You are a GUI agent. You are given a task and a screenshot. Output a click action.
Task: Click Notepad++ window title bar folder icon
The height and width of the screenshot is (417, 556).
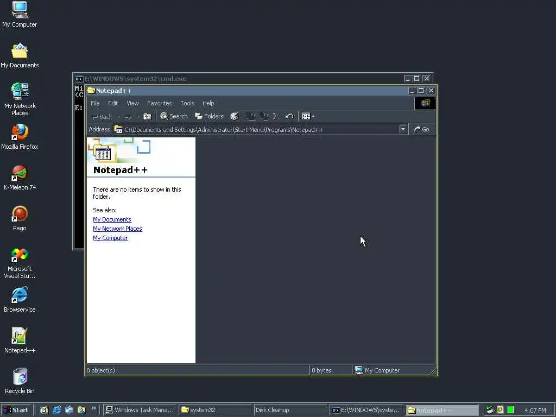click(91, 91)
